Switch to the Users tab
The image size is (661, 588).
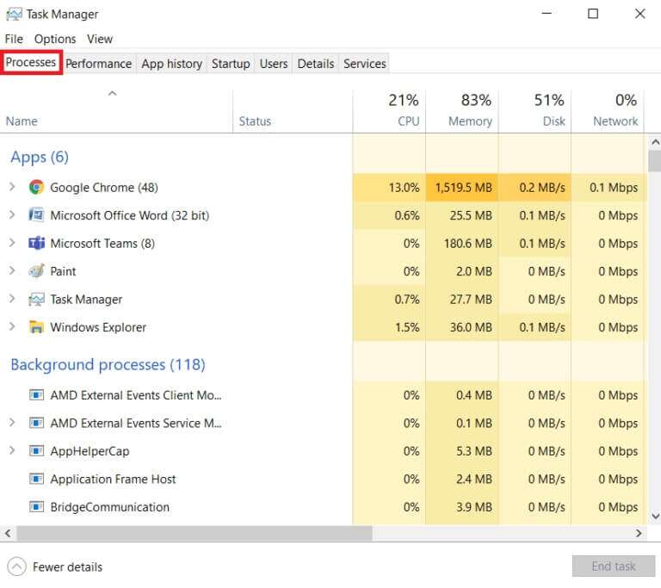[274, 64]
